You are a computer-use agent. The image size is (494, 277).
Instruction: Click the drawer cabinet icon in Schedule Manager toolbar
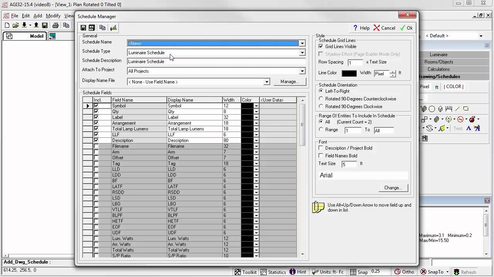92,28
